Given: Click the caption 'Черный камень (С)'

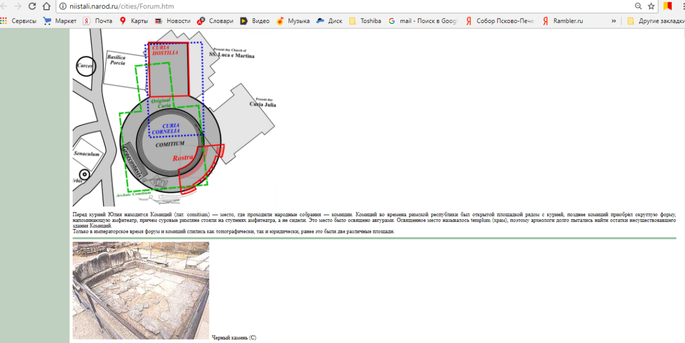Looking at the screenshot, I should (234, 338).
